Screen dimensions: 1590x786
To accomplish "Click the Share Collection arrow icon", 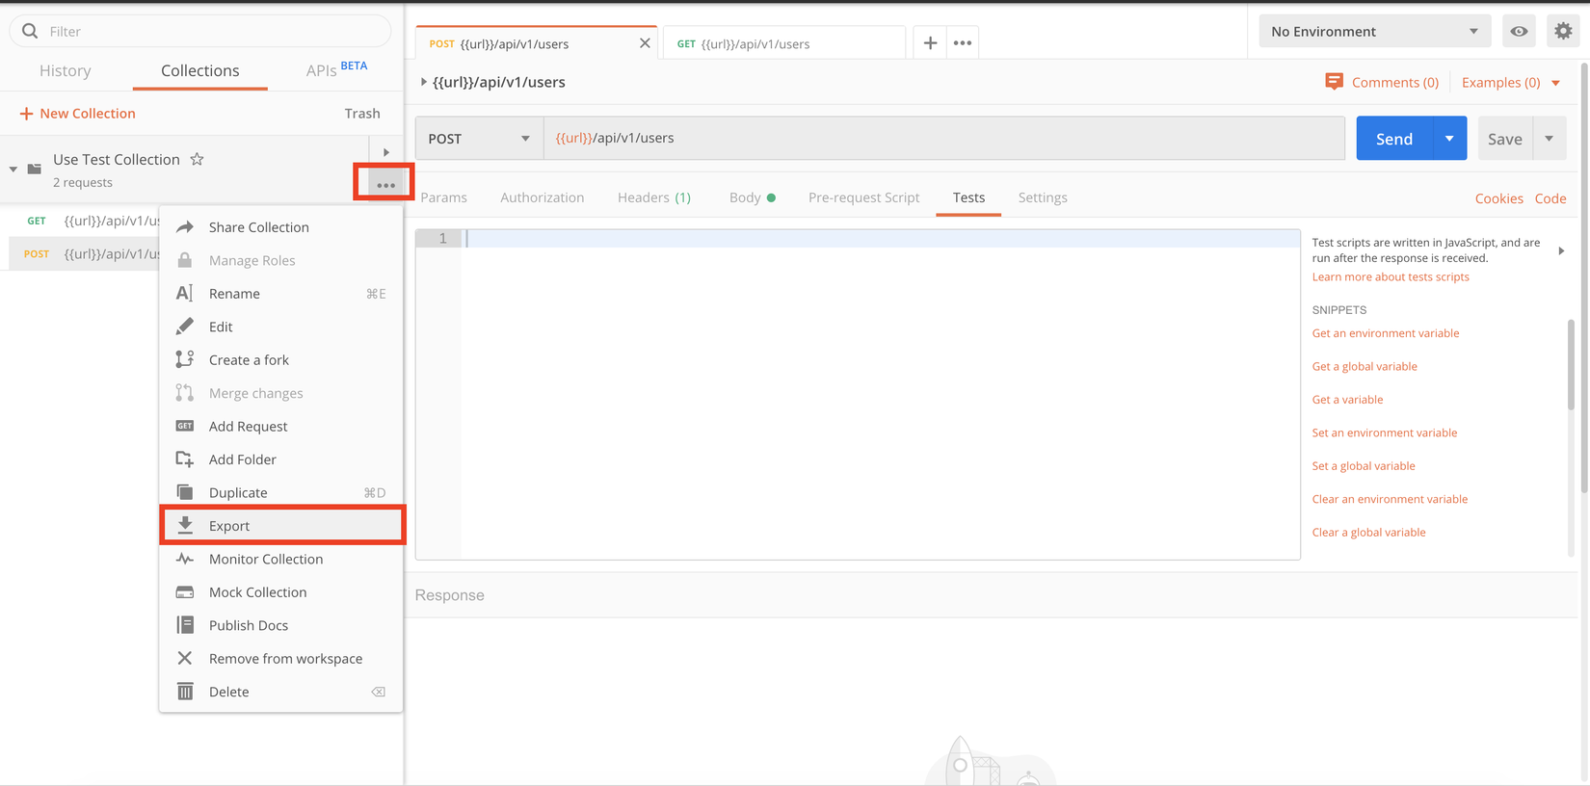I will [185, 227].
